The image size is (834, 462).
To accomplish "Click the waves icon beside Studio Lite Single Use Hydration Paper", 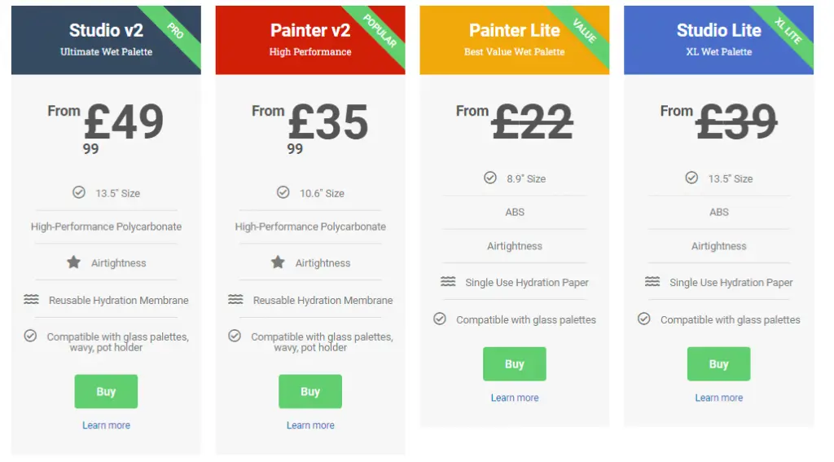I will point(652,281).
